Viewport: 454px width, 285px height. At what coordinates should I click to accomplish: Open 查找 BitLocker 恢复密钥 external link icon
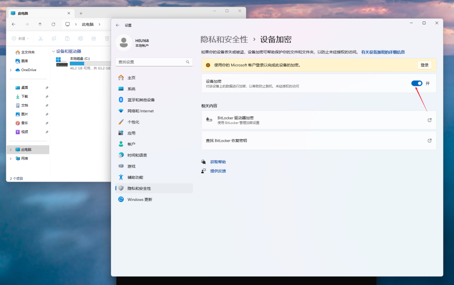point(429,140)
